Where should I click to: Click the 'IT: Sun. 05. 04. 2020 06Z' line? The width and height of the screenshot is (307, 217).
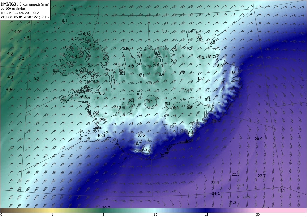pos(20,13)
